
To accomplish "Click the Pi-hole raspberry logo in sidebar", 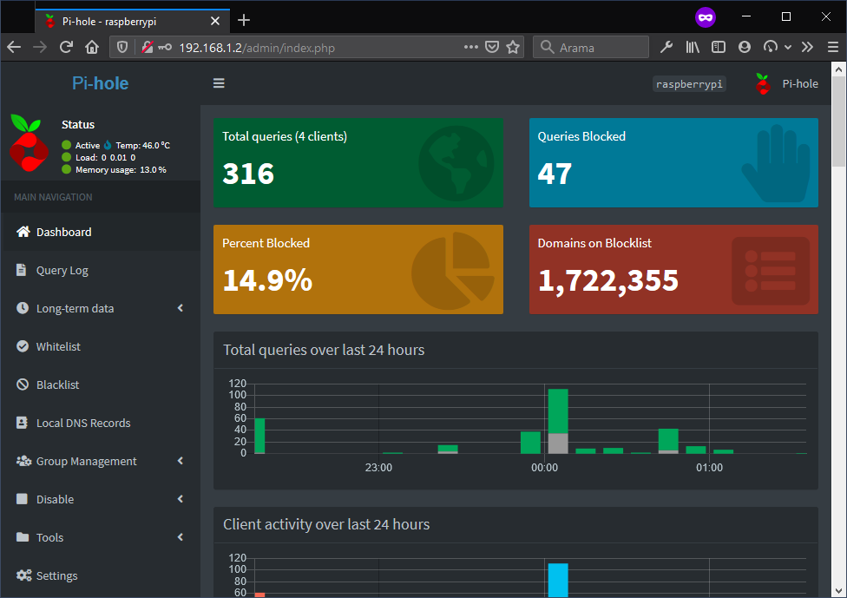I will coord(29,144).
